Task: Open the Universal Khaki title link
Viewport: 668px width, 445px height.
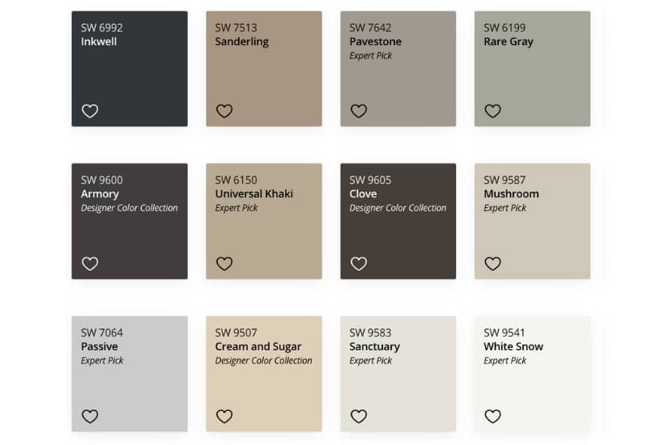Action: coord(253,194)
